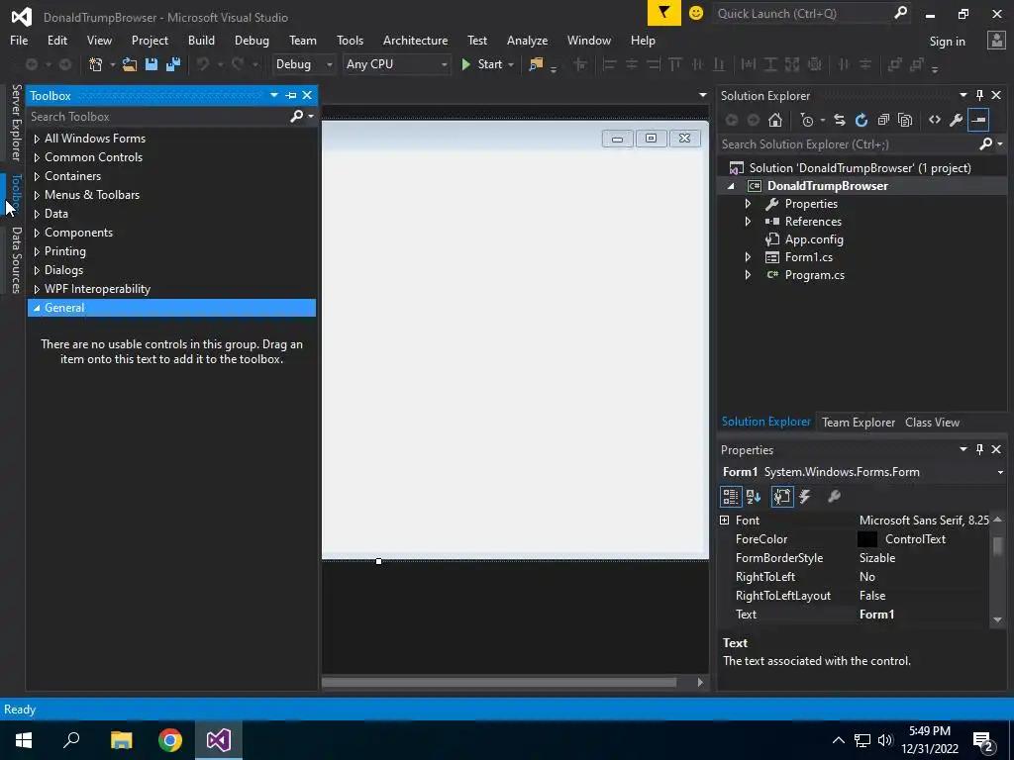The image size is (1014, 760).
Task: Show Events with the lightning bolt icon
Action: pyautogui.click(x=805, y=497)
